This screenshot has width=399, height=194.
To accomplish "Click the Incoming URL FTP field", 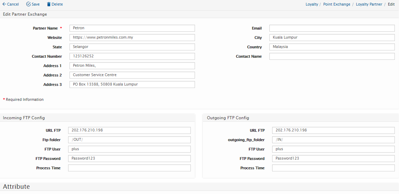I will pos(129,130).
